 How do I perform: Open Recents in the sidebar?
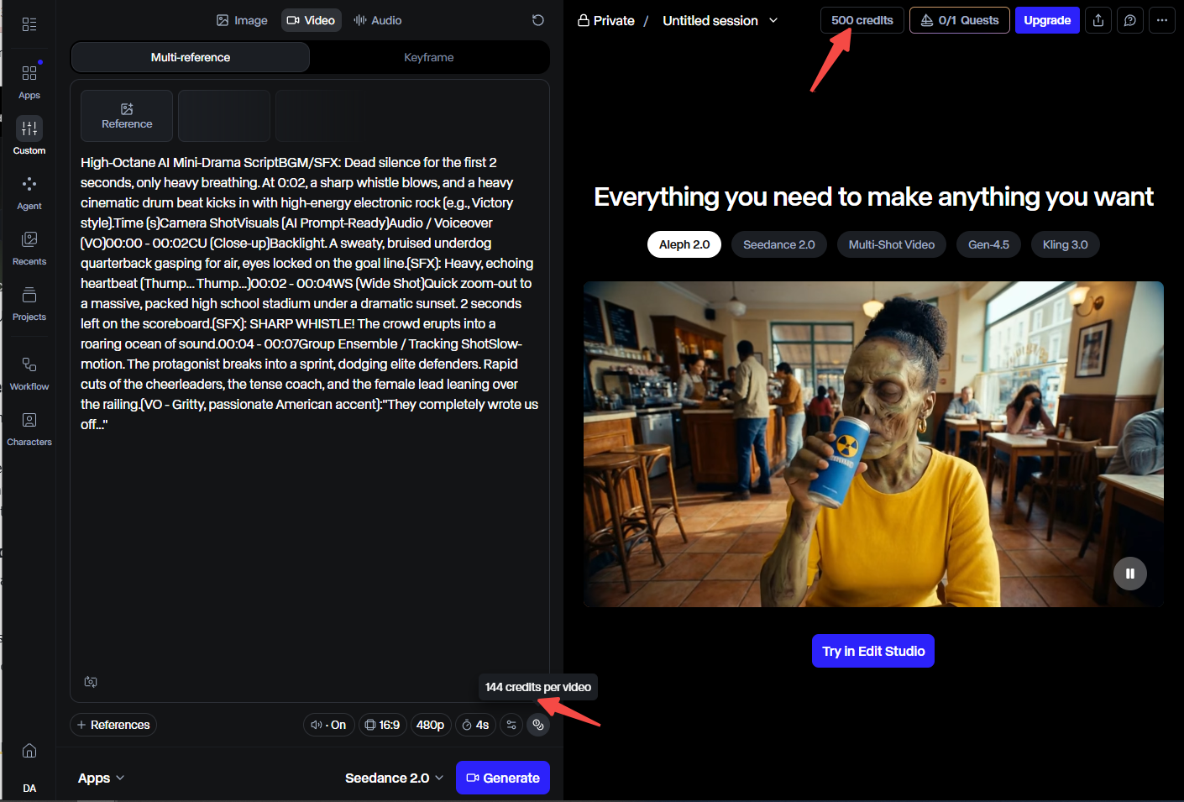pos(29,248)
